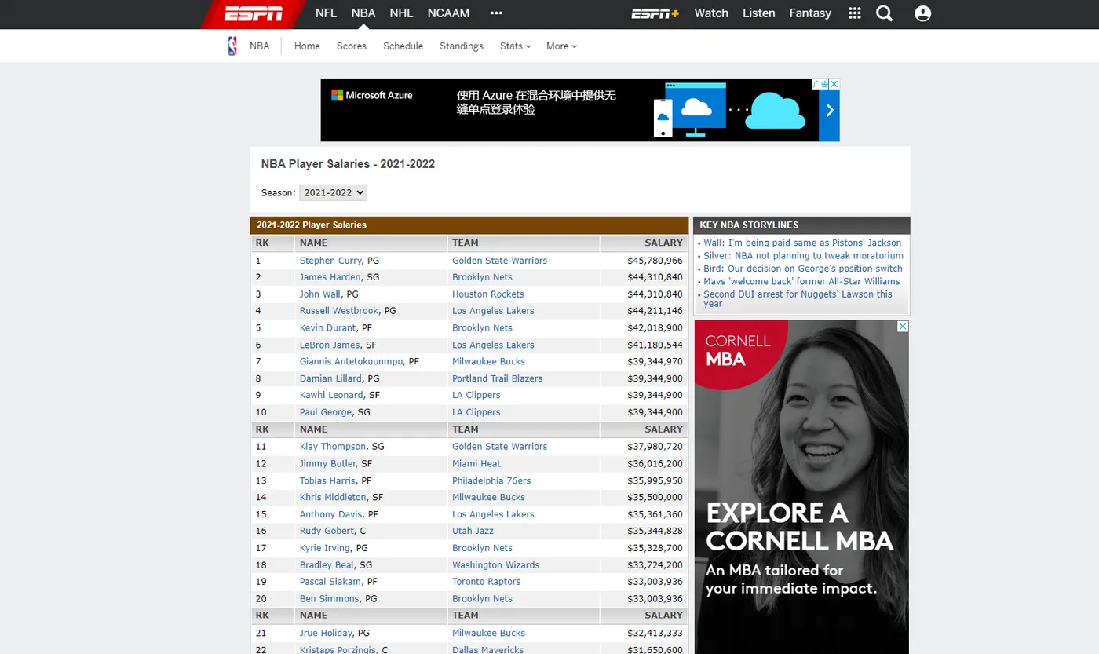Open James Harden's player page
1099x654 pixels.
[x=330, y=277]
